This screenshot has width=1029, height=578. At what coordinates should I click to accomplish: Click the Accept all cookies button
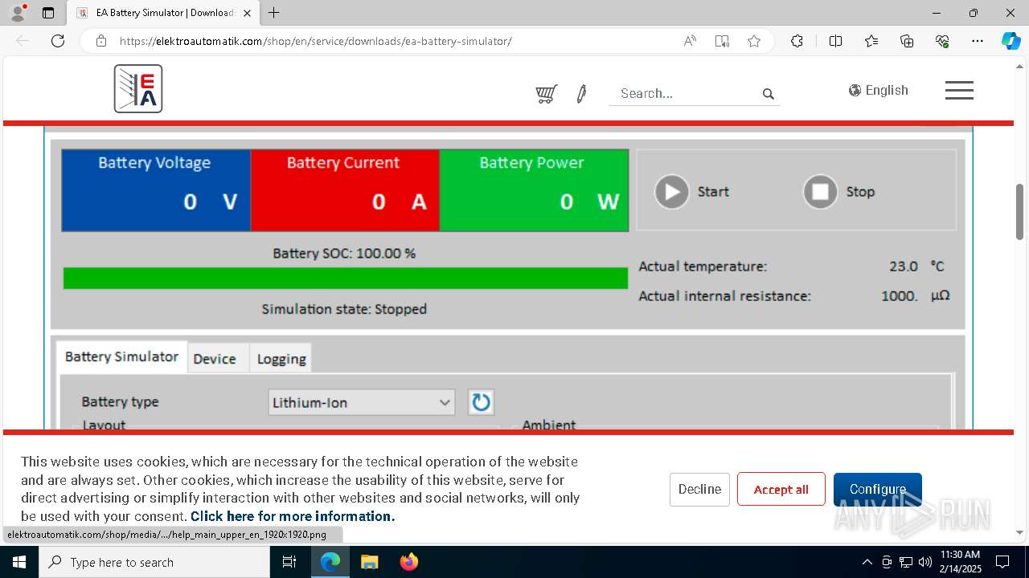point(781,489)
